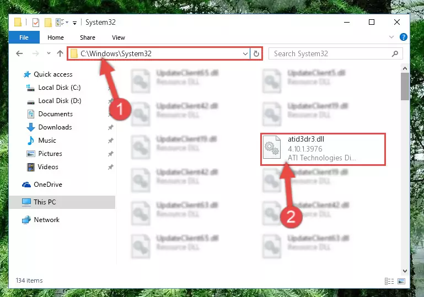Viewport: 424px width, 297px height.
Task: Open Help via the blue question icon
Action: pos(403,37)
